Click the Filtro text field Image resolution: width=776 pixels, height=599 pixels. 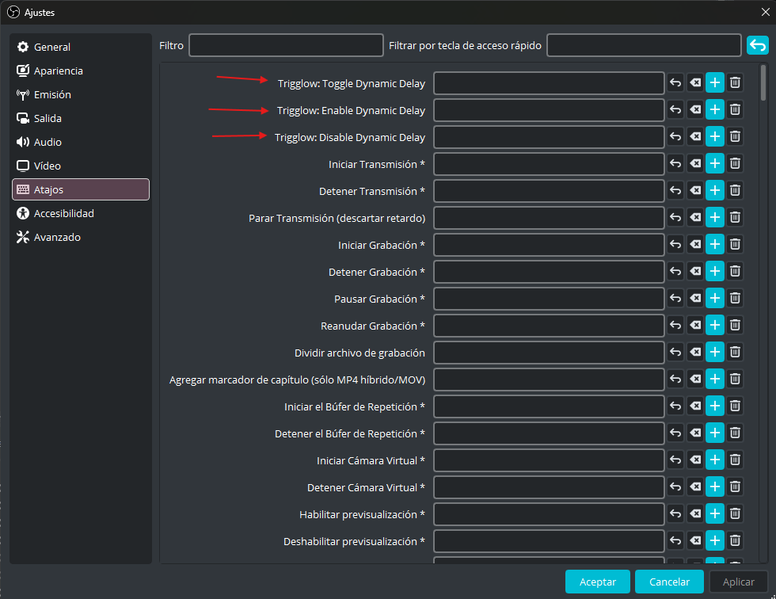click(x=286, y=45)
